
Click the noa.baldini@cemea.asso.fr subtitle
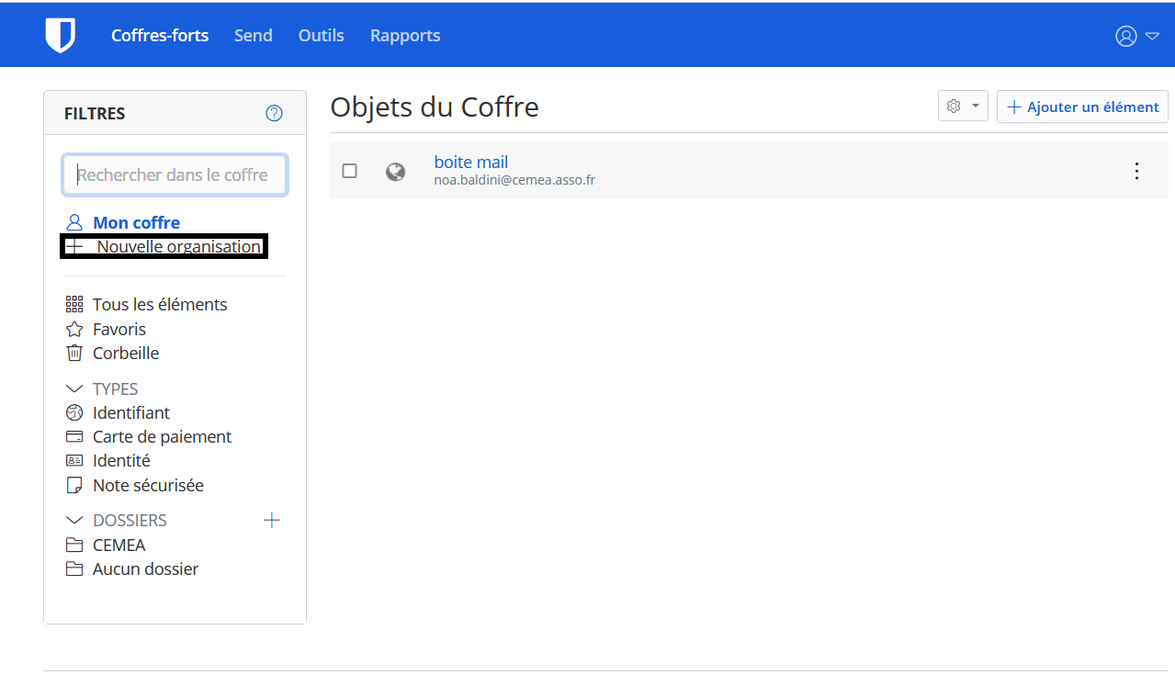tap(514, 180)
